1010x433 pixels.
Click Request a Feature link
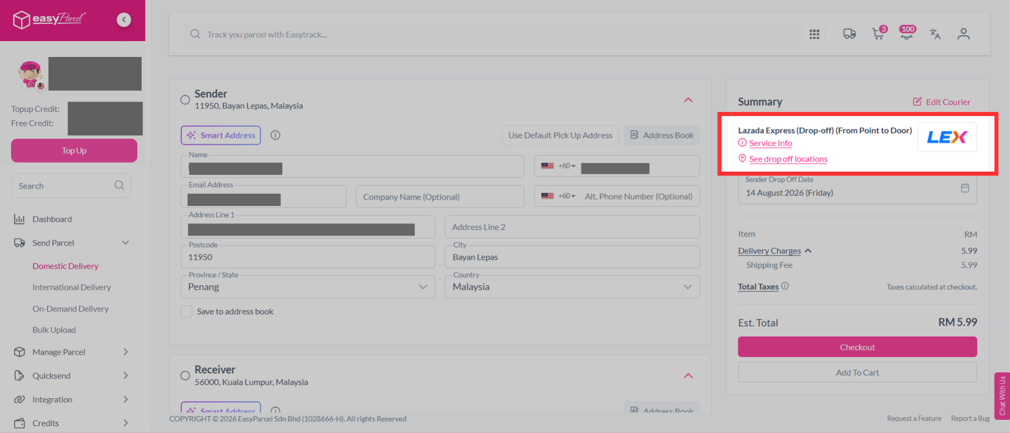tap(914, 419)
